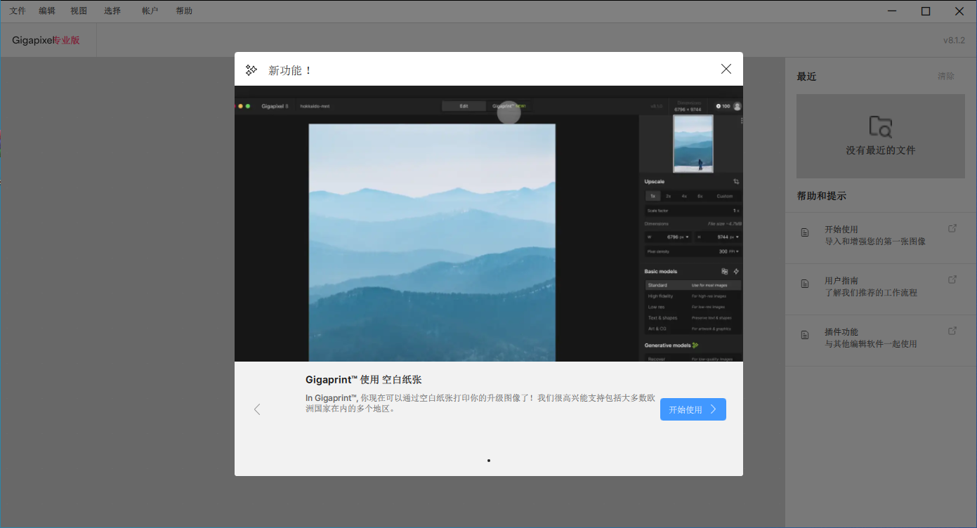Expand the 视图 menu
This screenshot has height=528, width=977.
(x=79, y=11)
